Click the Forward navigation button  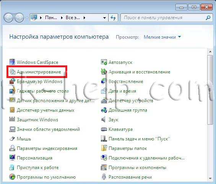click(19, 18)
